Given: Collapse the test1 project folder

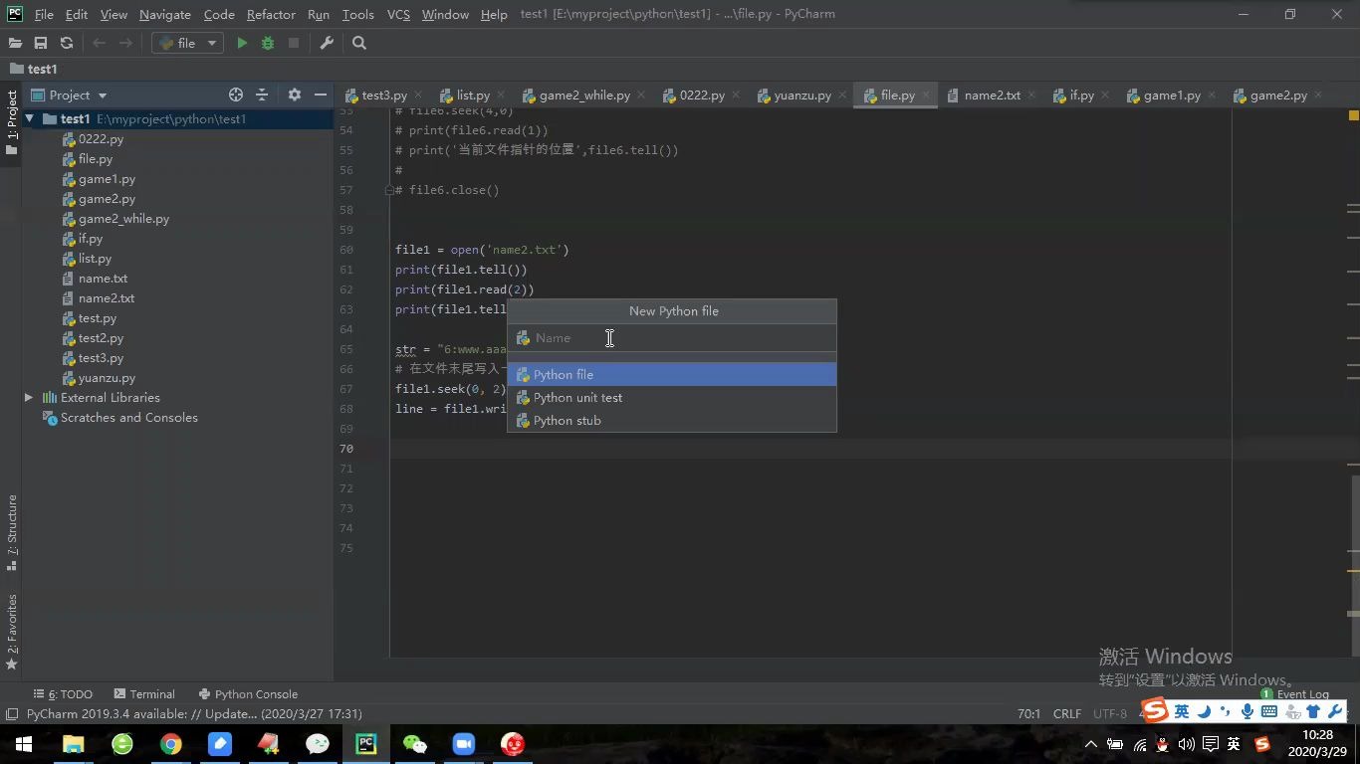Looking at the screenshot, I should coord(30,118).
